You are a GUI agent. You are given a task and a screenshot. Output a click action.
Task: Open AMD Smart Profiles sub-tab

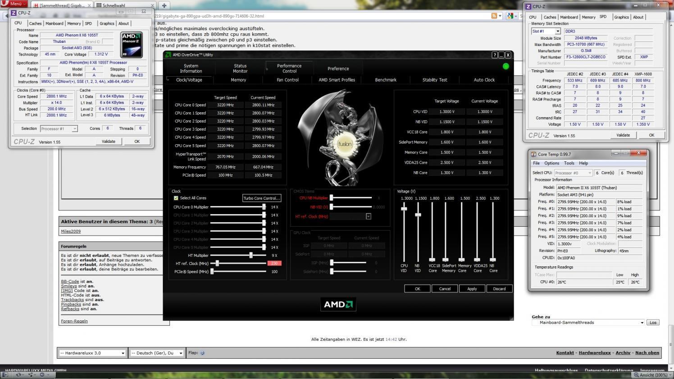coord(337,80)
